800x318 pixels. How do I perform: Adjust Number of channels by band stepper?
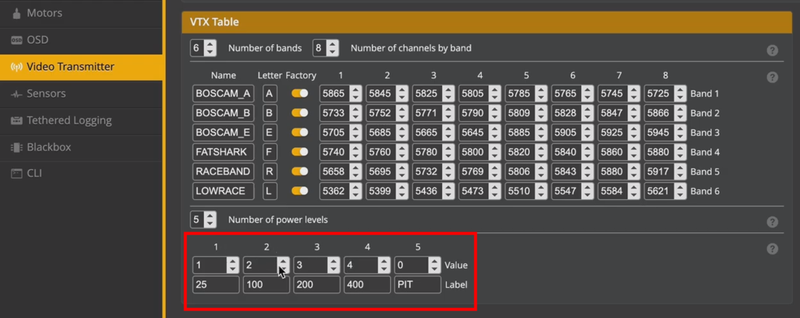[332, 48]
